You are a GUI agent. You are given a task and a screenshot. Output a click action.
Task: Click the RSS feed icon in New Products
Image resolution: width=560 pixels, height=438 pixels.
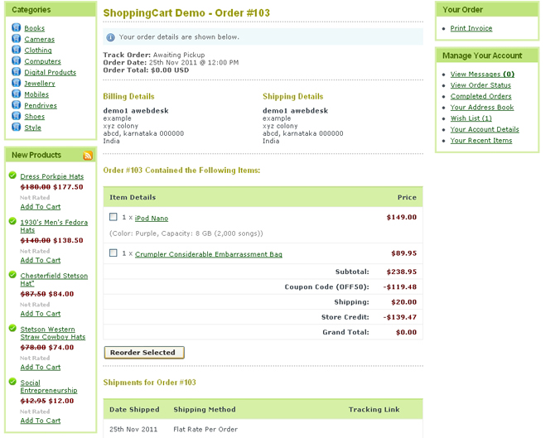(x=88, y=156)
